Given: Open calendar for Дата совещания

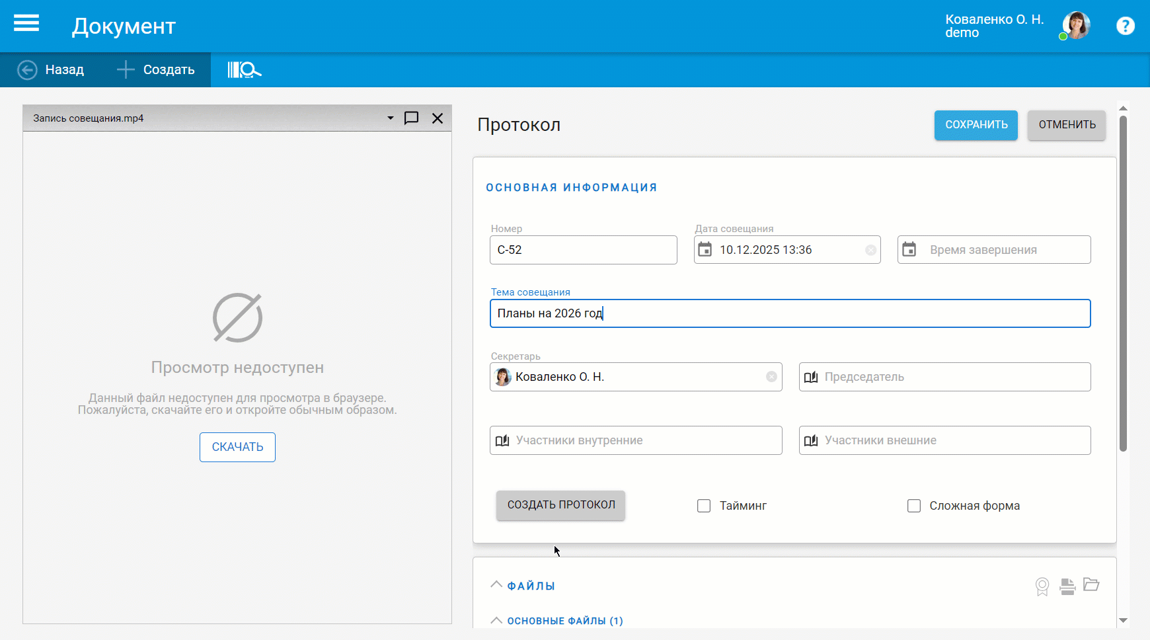Looking at the screenshot, I should coord(705,250).
